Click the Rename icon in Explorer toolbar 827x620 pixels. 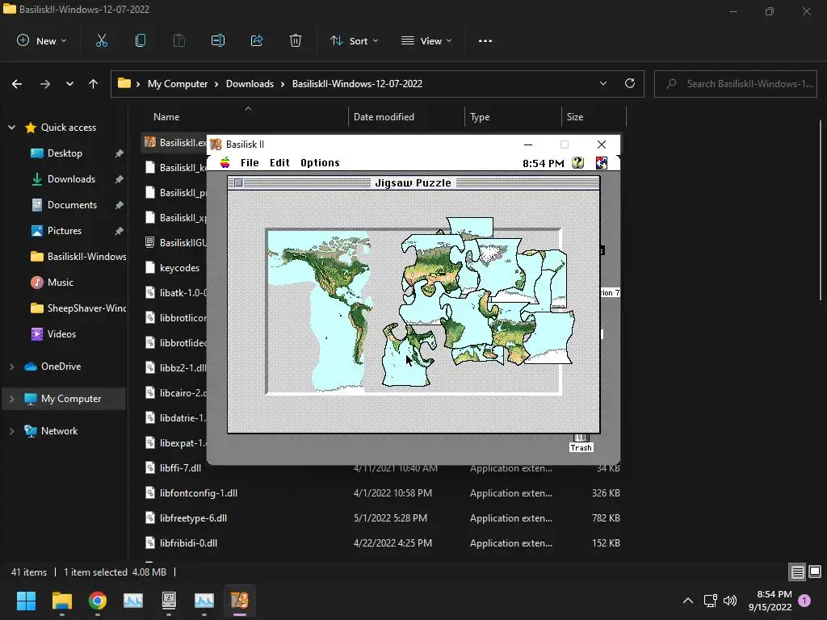coord(218,40)
